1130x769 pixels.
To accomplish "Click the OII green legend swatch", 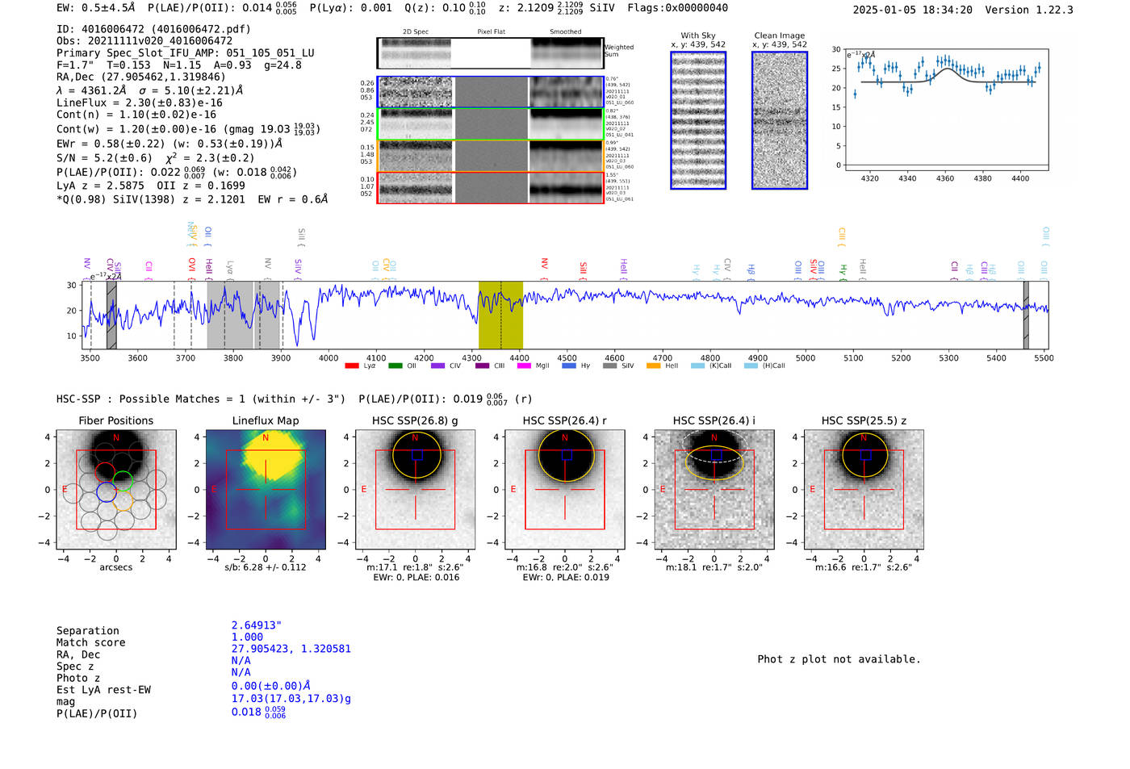I will click(395, 366).
